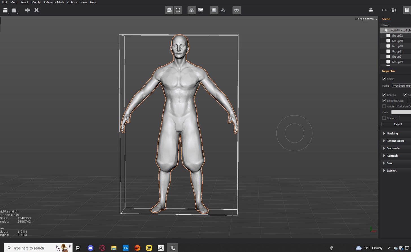Click the plus icon in the toolbar
The height and width of the screenshot is (252, 411).
(27, 10)
